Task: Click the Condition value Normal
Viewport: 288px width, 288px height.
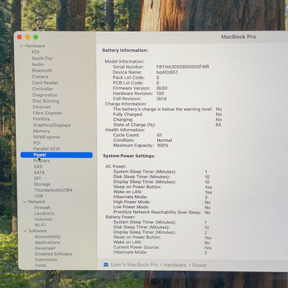Action: click(164, 141)
